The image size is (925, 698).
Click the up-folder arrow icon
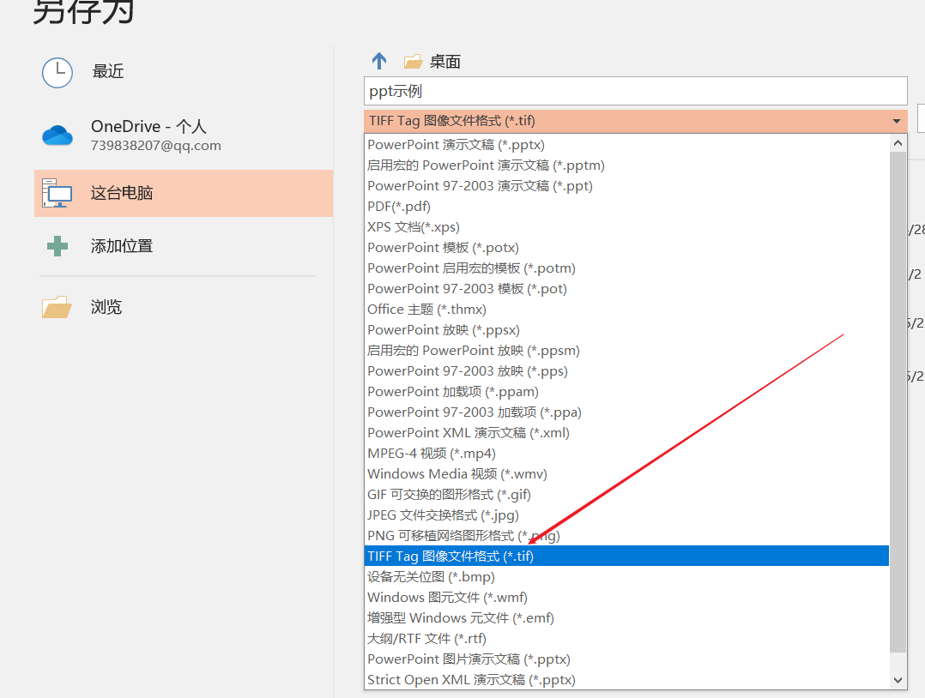(x=379, y=61)
